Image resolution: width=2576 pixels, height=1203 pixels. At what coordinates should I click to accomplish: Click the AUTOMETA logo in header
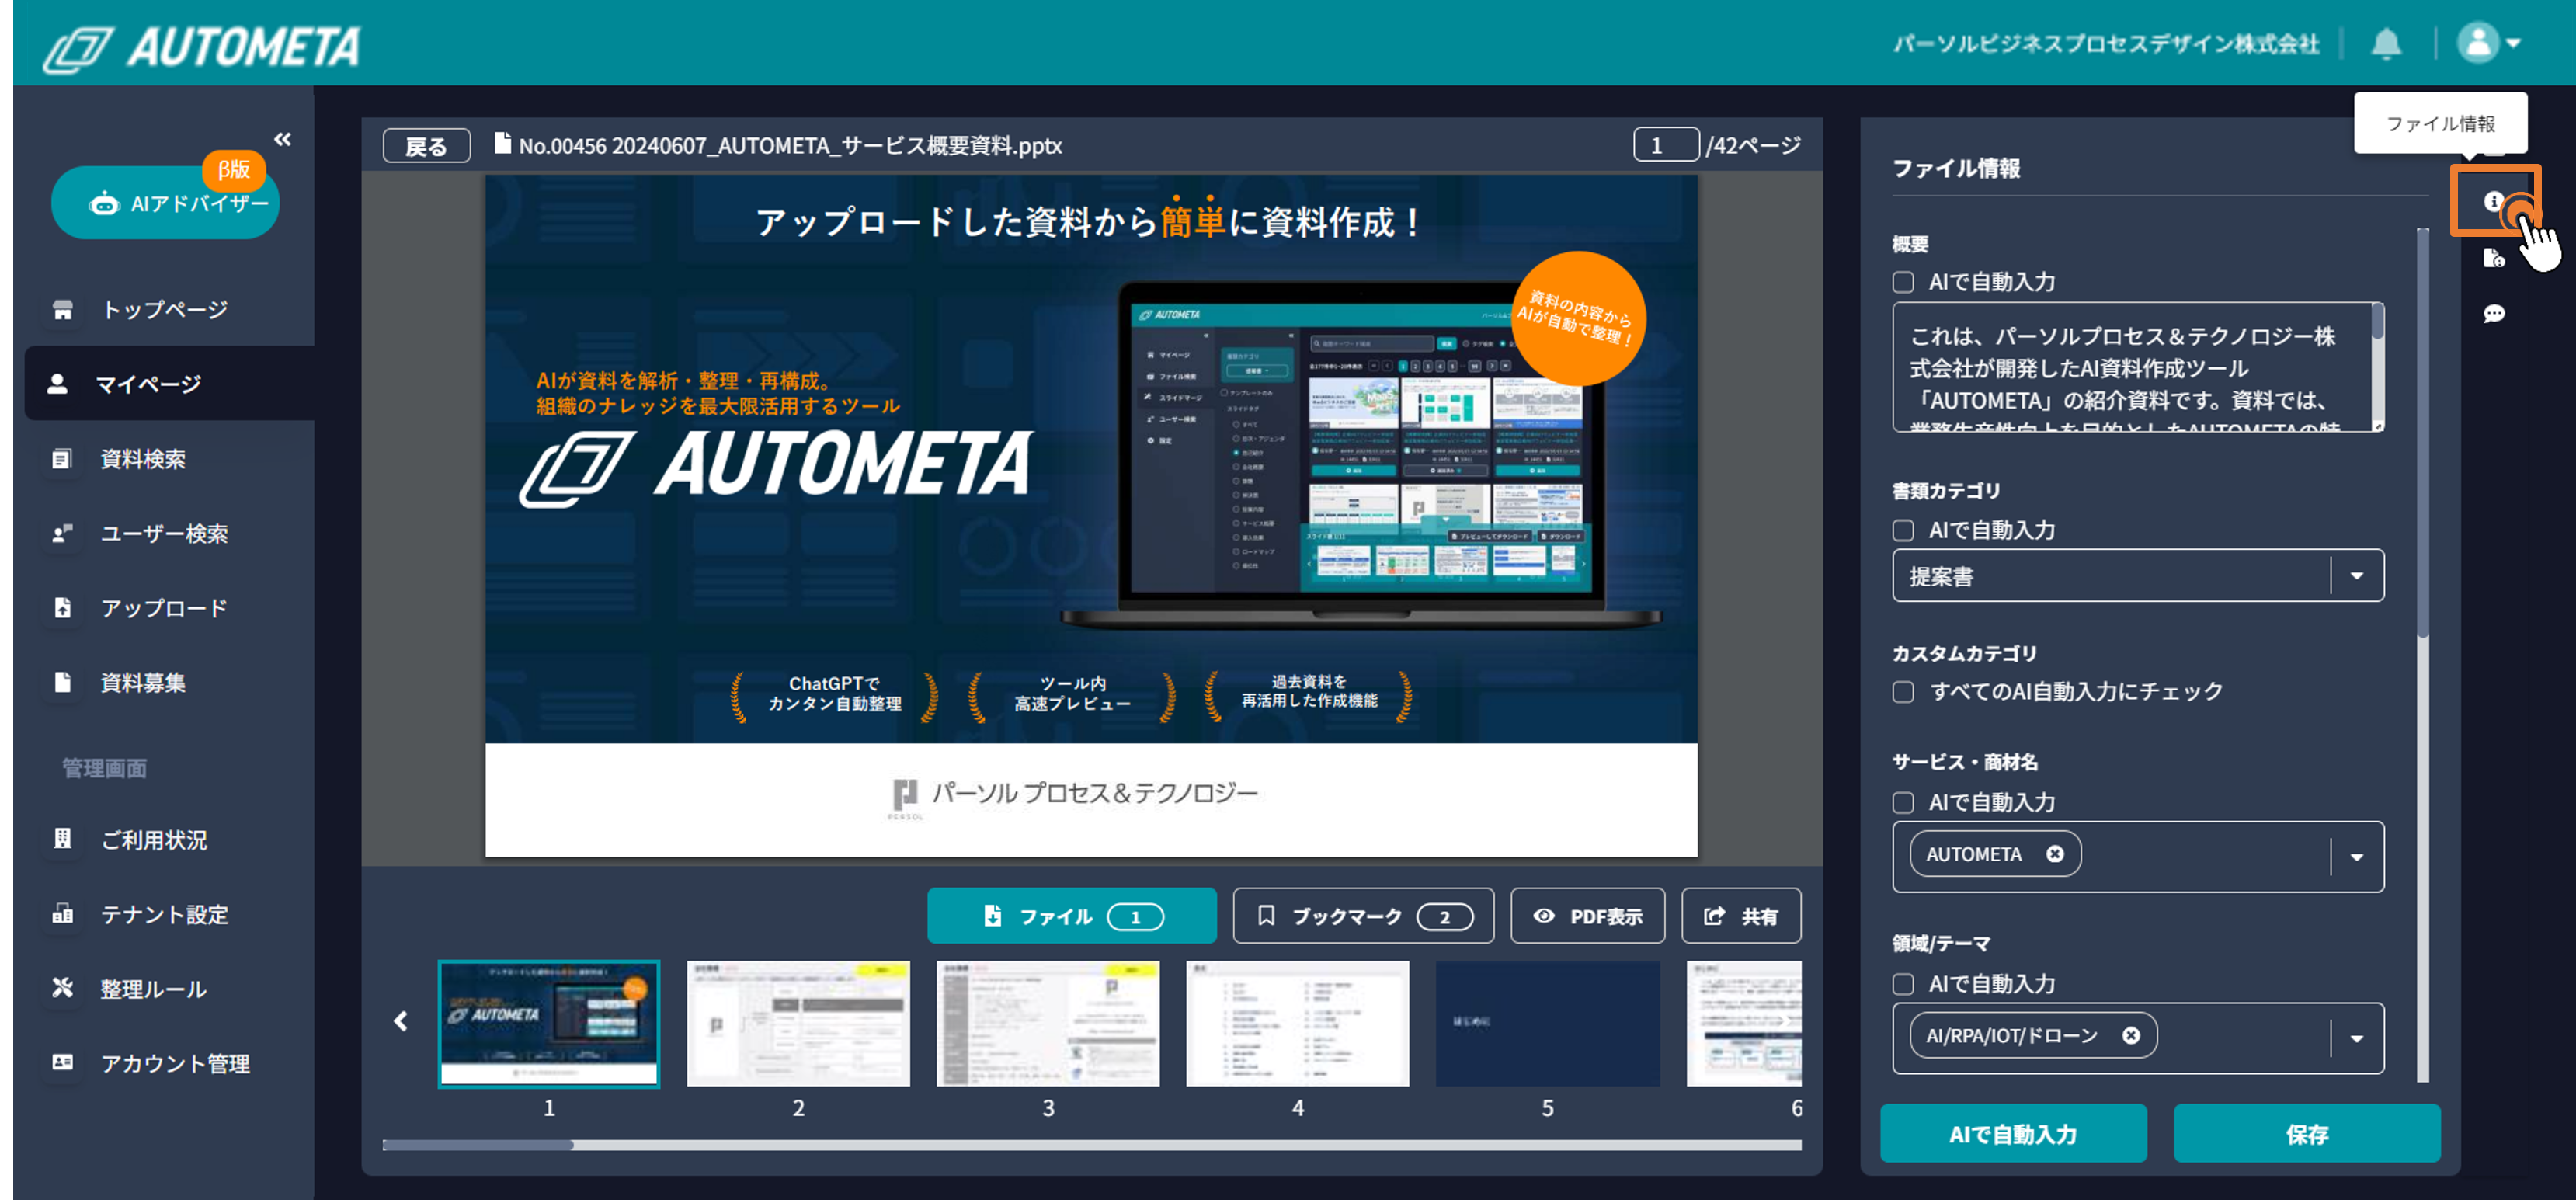pos(201,47)
